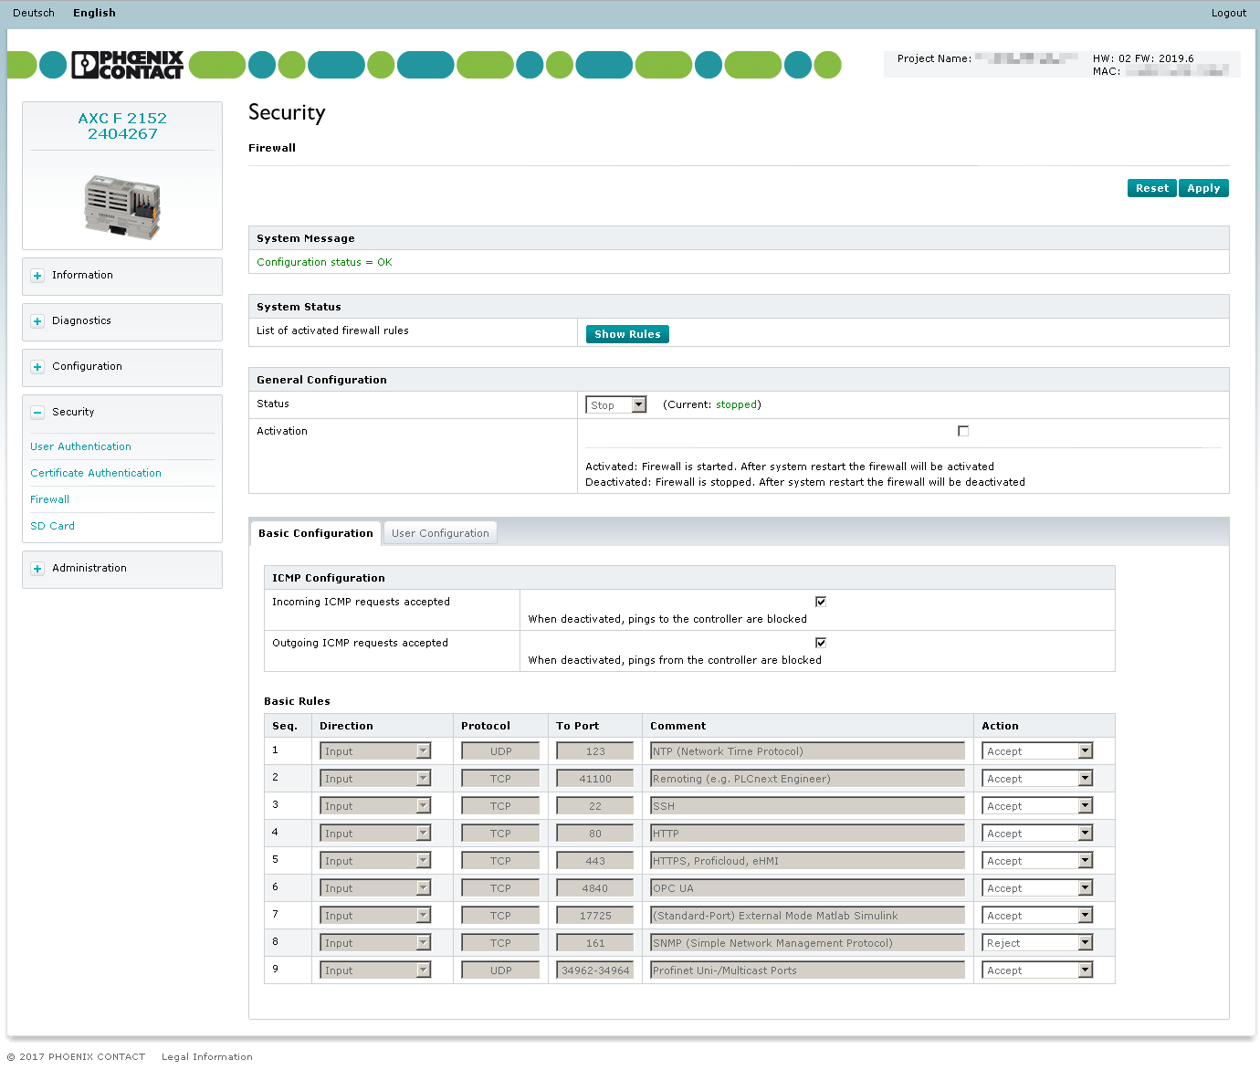Screen dimensions: 1260x1070
Task: Click the port 123 field
Action: (x=594, y=751)
